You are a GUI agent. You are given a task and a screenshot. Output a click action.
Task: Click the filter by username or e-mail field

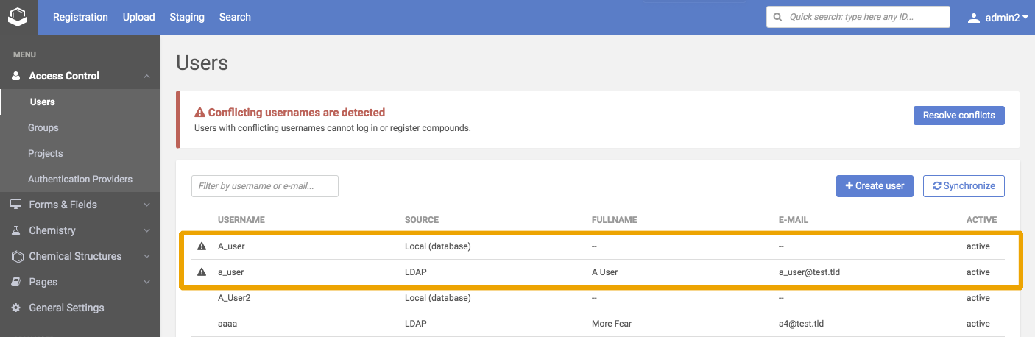[x=265, y=186]
